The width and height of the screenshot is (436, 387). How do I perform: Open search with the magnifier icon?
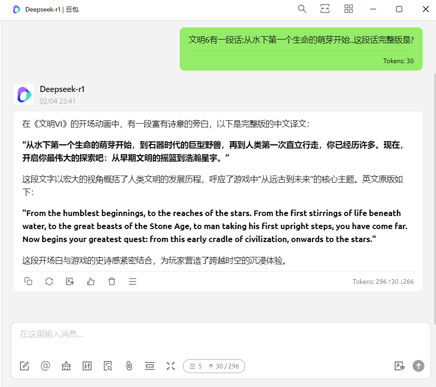point(302,9)
